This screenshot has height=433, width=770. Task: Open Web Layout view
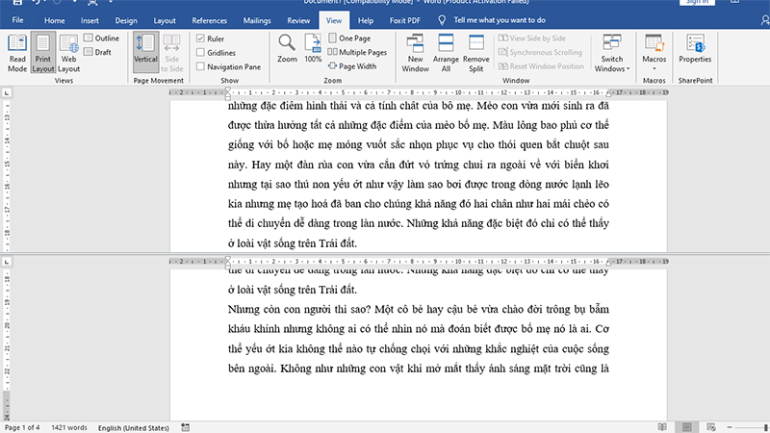click(68, 51)
